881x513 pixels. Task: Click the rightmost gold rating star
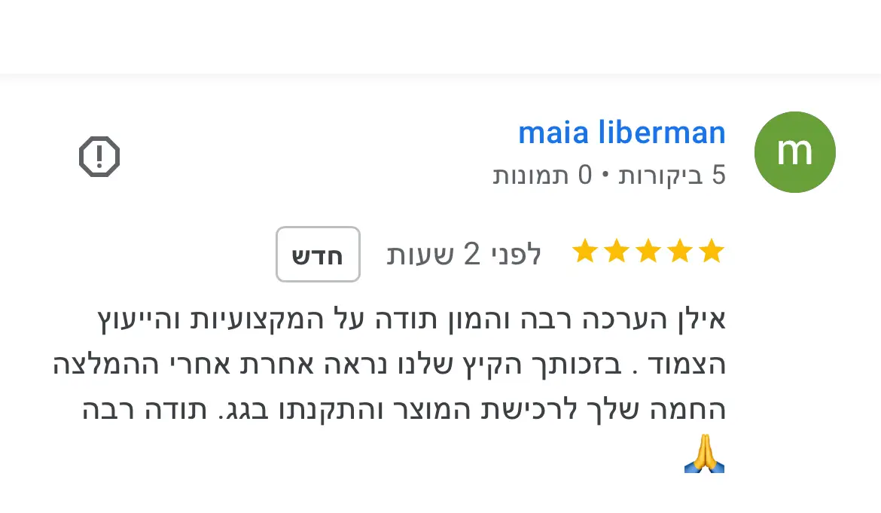pyautogui.click(x=712, y=251)
